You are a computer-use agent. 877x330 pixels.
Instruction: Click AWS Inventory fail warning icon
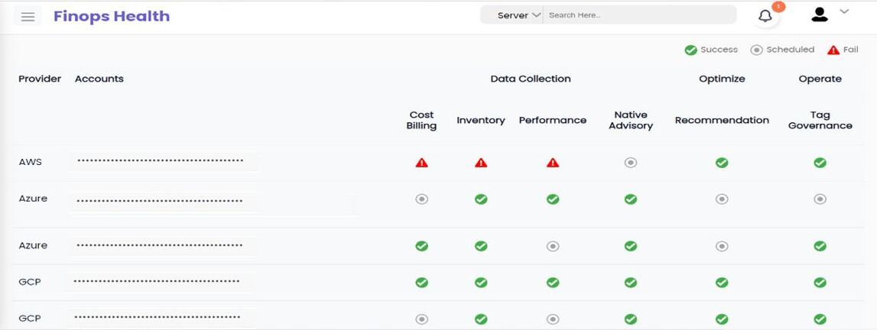[x=481, y=163]
